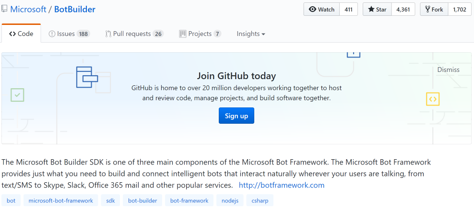
Task: Open the botframework.com link
Action: point(282,185)
